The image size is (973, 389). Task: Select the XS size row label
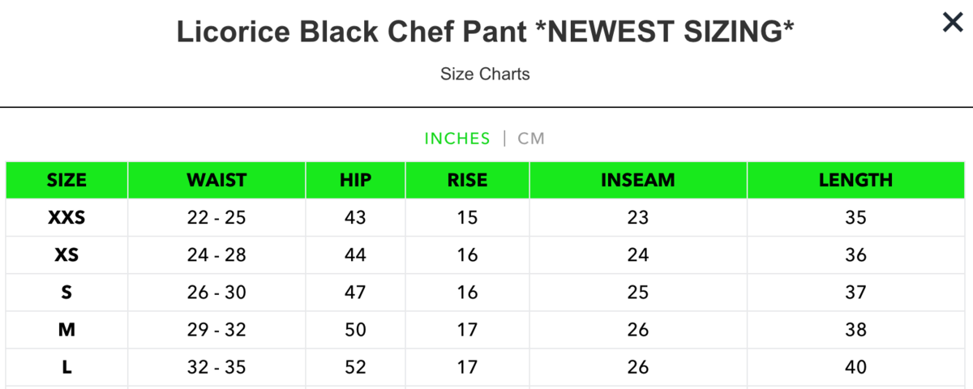(66, 255)
